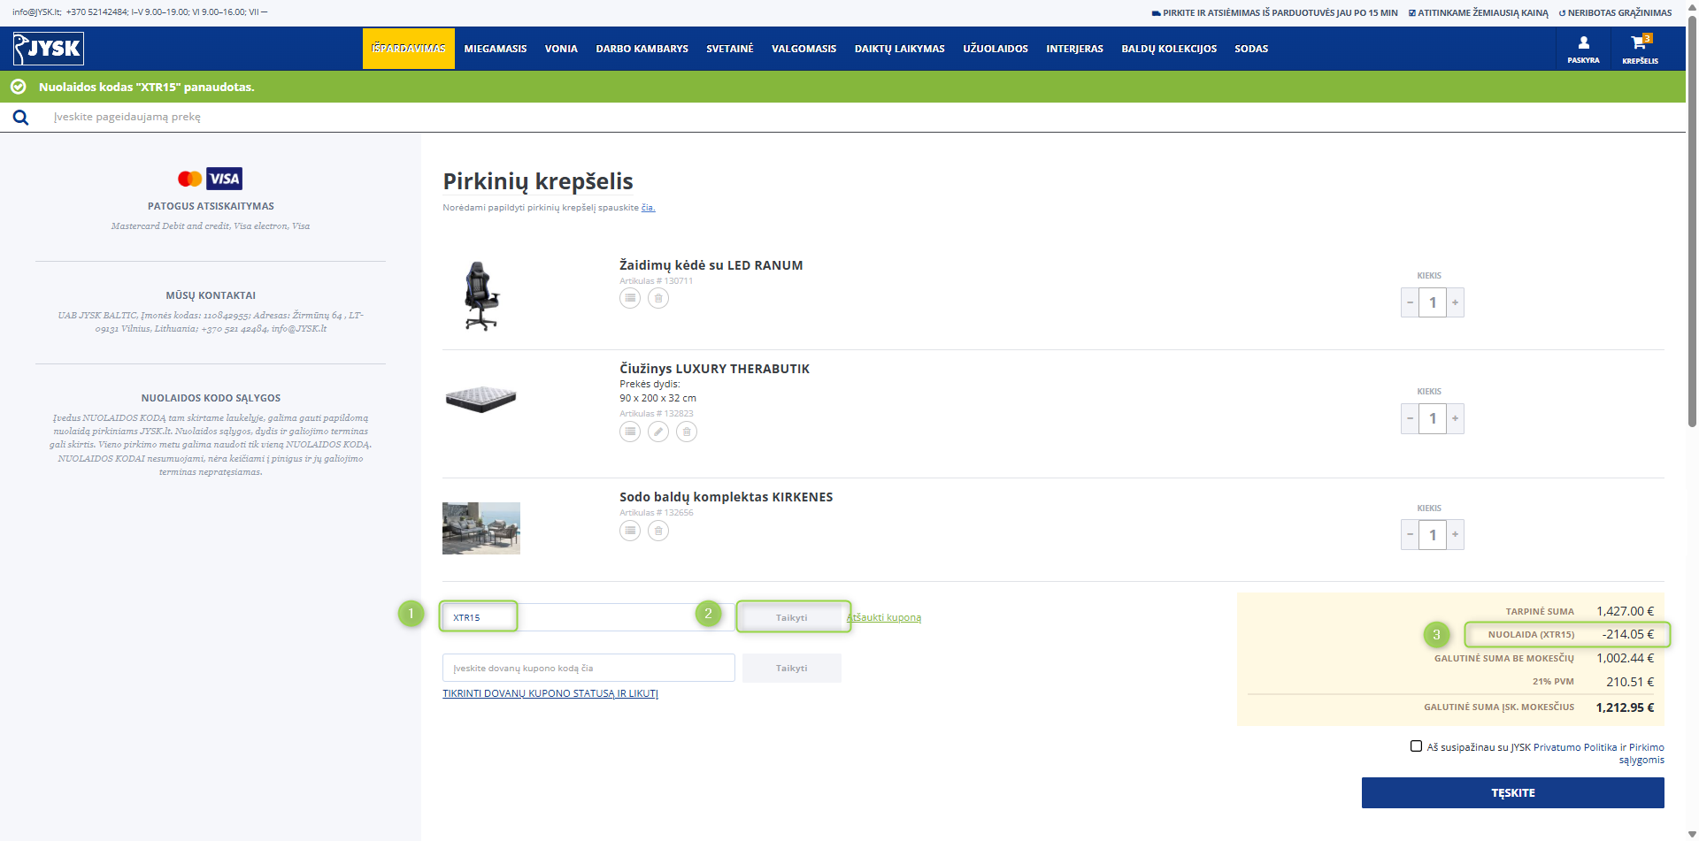Decrease quantity of Žaidimų kėdė RANUM
Screen dimensions: 1699x841
1410,302
